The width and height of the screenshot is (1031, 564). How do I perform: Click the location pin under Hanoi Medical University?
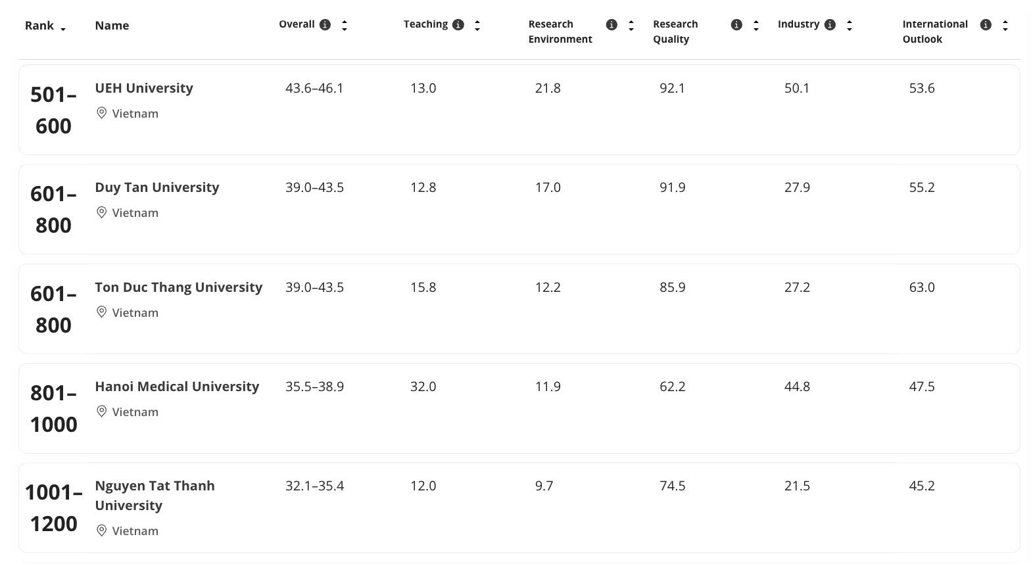coord(102,411)
